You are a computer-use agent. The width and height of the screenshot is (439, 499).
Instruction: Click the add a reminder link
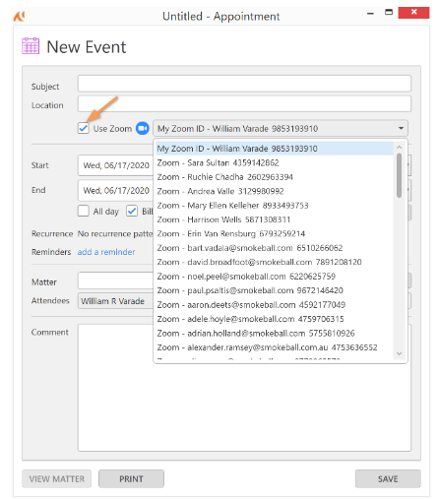point(106,252)
